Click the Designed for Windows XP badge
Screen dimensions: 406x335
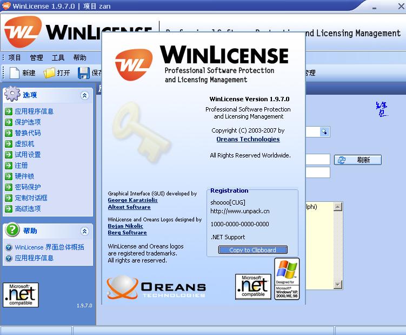tap(287, 279)
